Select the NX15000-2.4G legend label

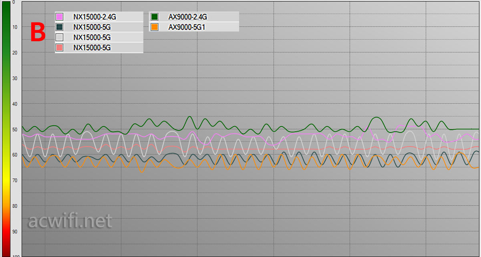coord(95,17)
